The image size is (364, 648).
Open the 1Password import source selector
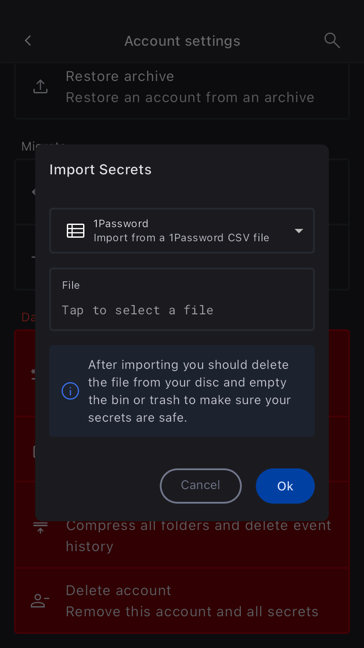pyautogui.click(x=182, y=231)
